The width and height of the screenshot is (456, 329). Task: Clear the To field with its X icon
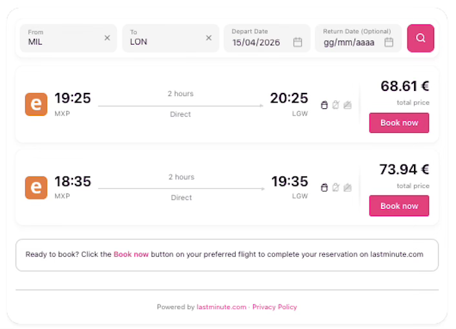[x=209, y=38]
